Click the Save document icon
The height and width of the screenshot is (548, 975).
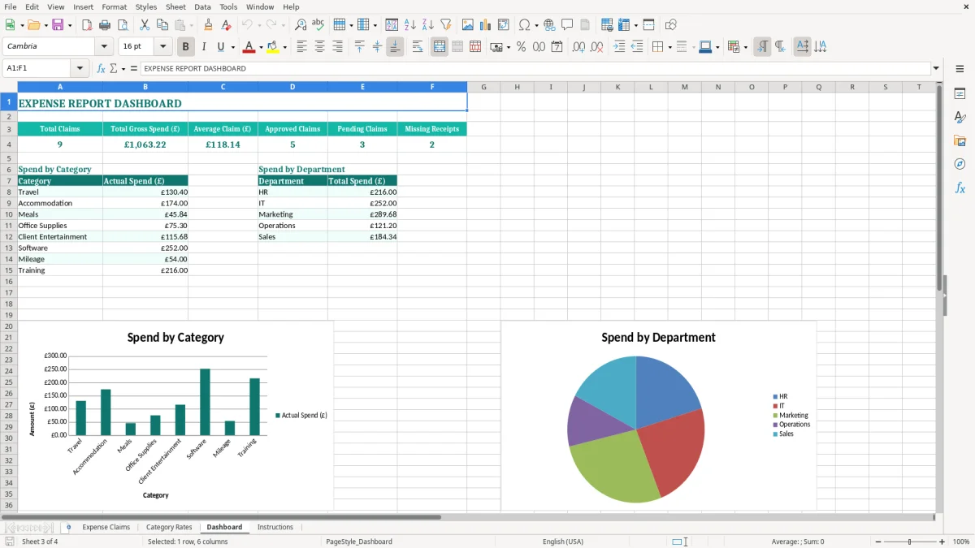[x=58, y=25]
